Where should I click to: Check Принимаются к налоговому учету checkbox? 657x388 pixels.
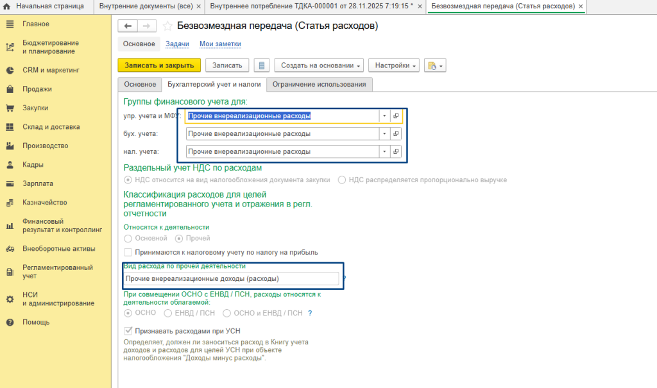pyautogui.click(x=128, y=252)
